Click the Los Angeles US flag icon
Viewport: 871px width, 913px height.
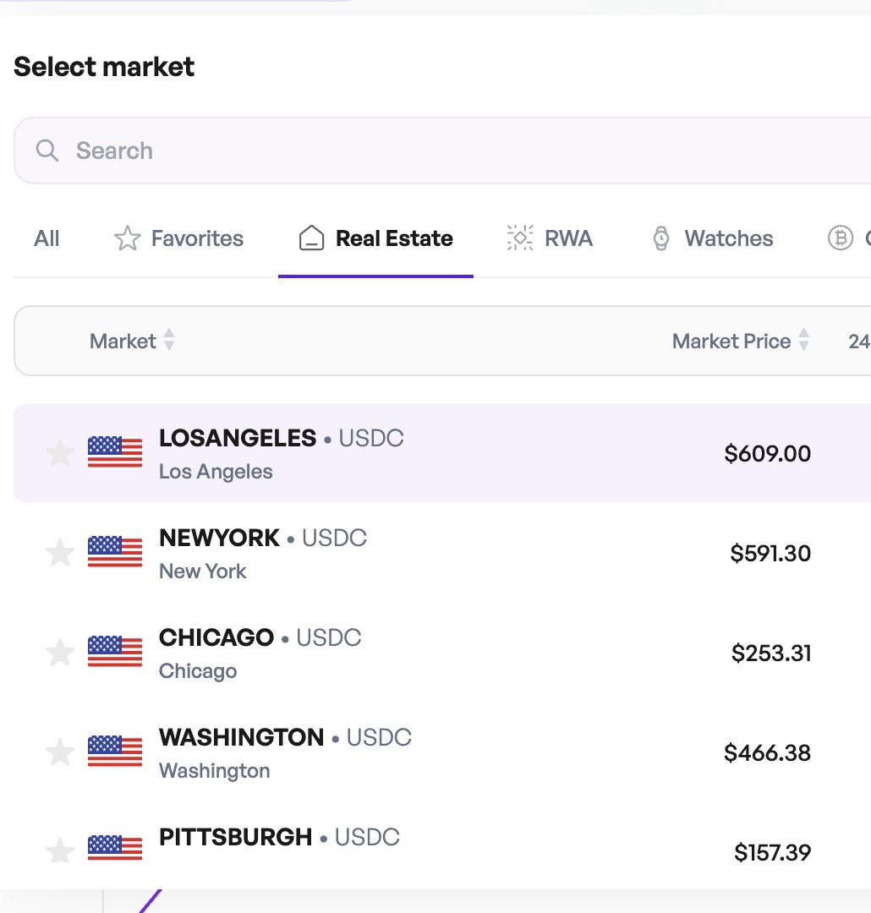115,452
